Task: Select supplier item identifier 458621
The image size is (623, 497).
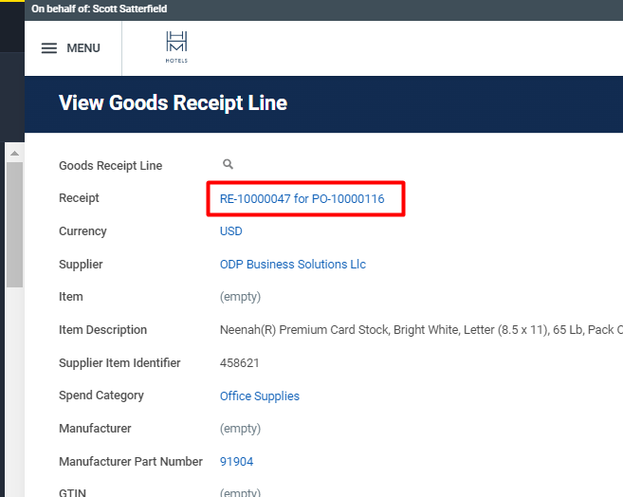Action: click(x=240, y=363)
